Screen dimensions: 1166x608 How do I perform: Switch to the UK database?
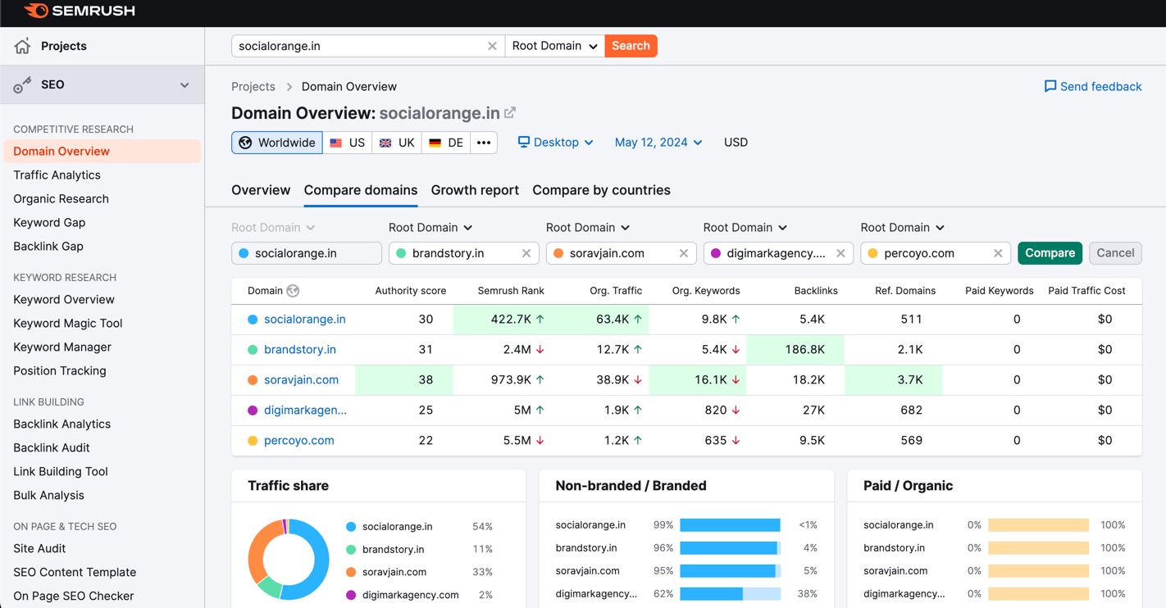(397, 143)
